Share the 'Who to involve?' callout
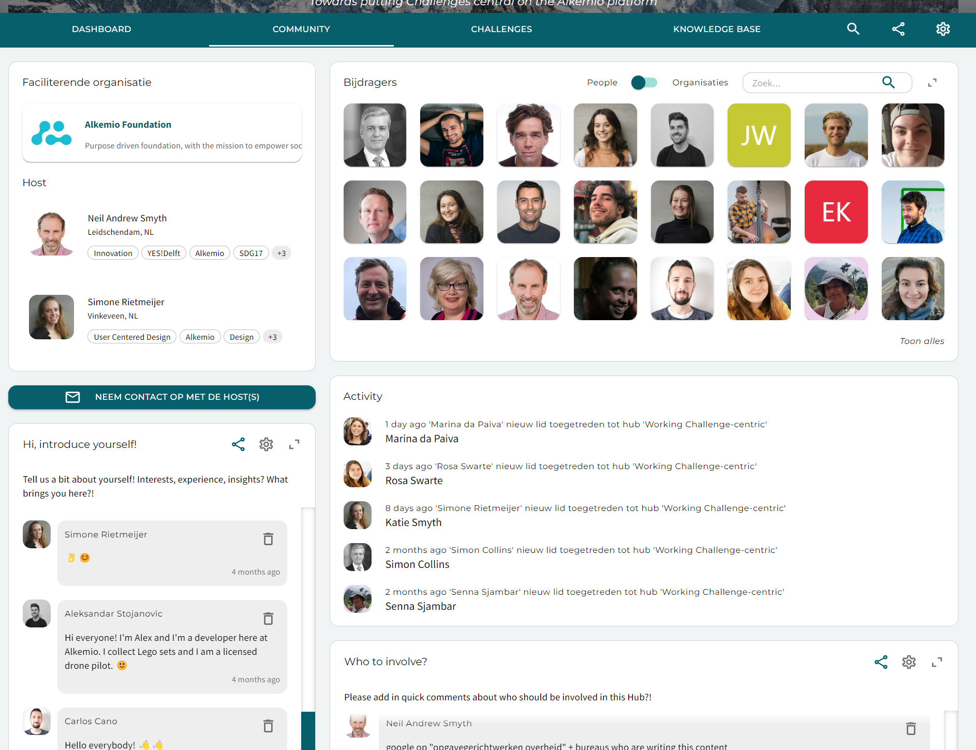This screenshot has height=750, width=976. (881, 662)
